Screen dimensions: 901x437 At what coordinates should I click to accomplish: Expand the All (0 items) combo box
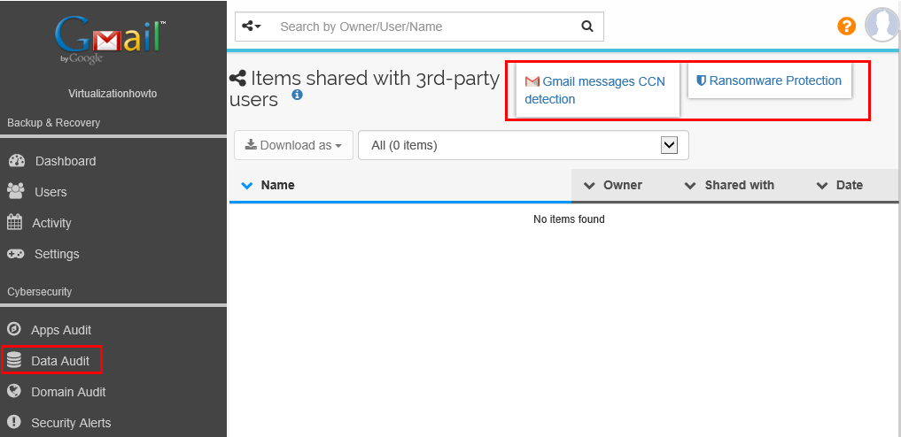point(524,145)
